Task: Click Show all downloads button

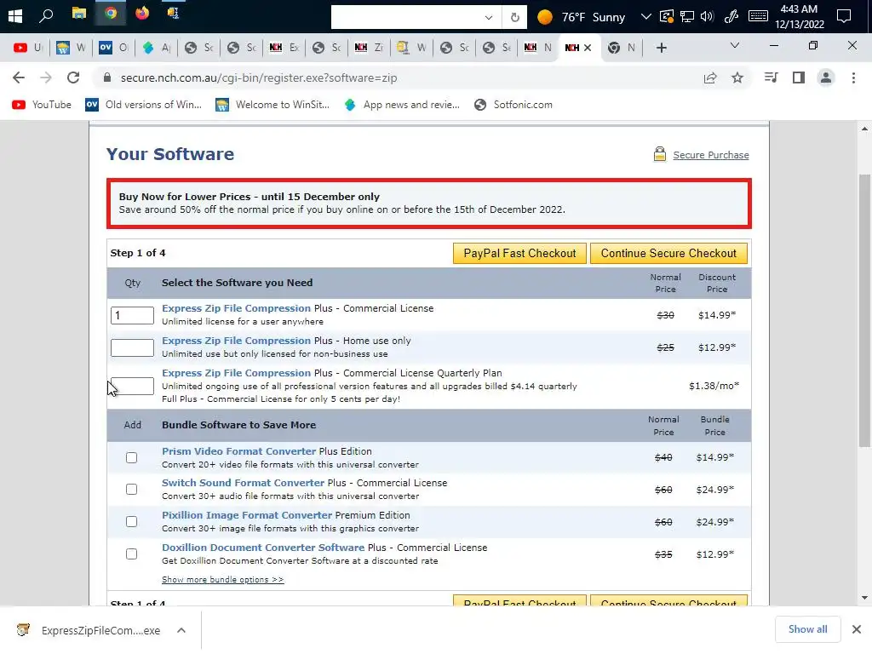Action: coord(807,629)
